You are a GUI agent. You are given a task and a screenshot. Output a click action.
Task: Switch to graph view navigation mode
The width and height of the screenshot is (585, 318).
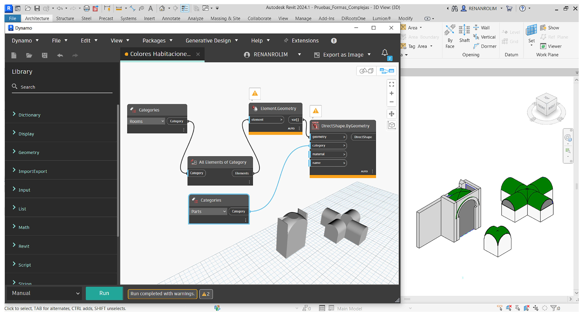click(386, 71)
